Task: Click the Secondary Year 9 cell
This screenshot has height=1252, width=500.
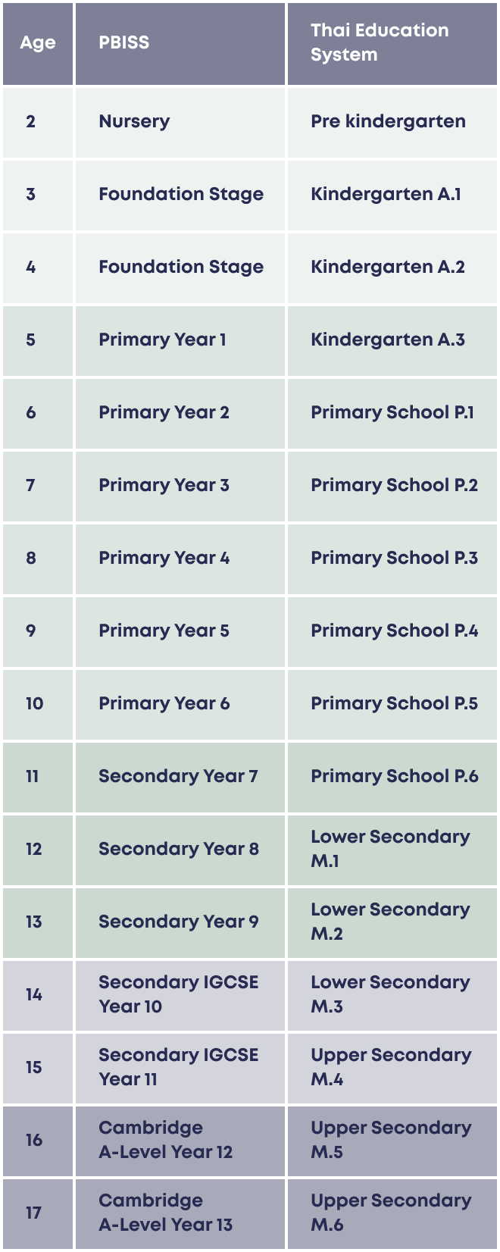Action: point(178,922)
